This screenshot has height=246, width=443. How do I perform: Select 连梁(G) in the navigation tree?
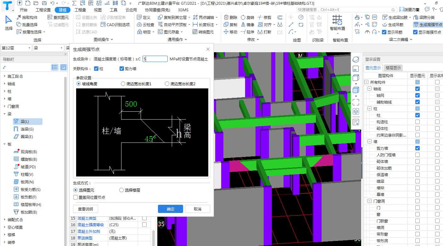point(27,129)
